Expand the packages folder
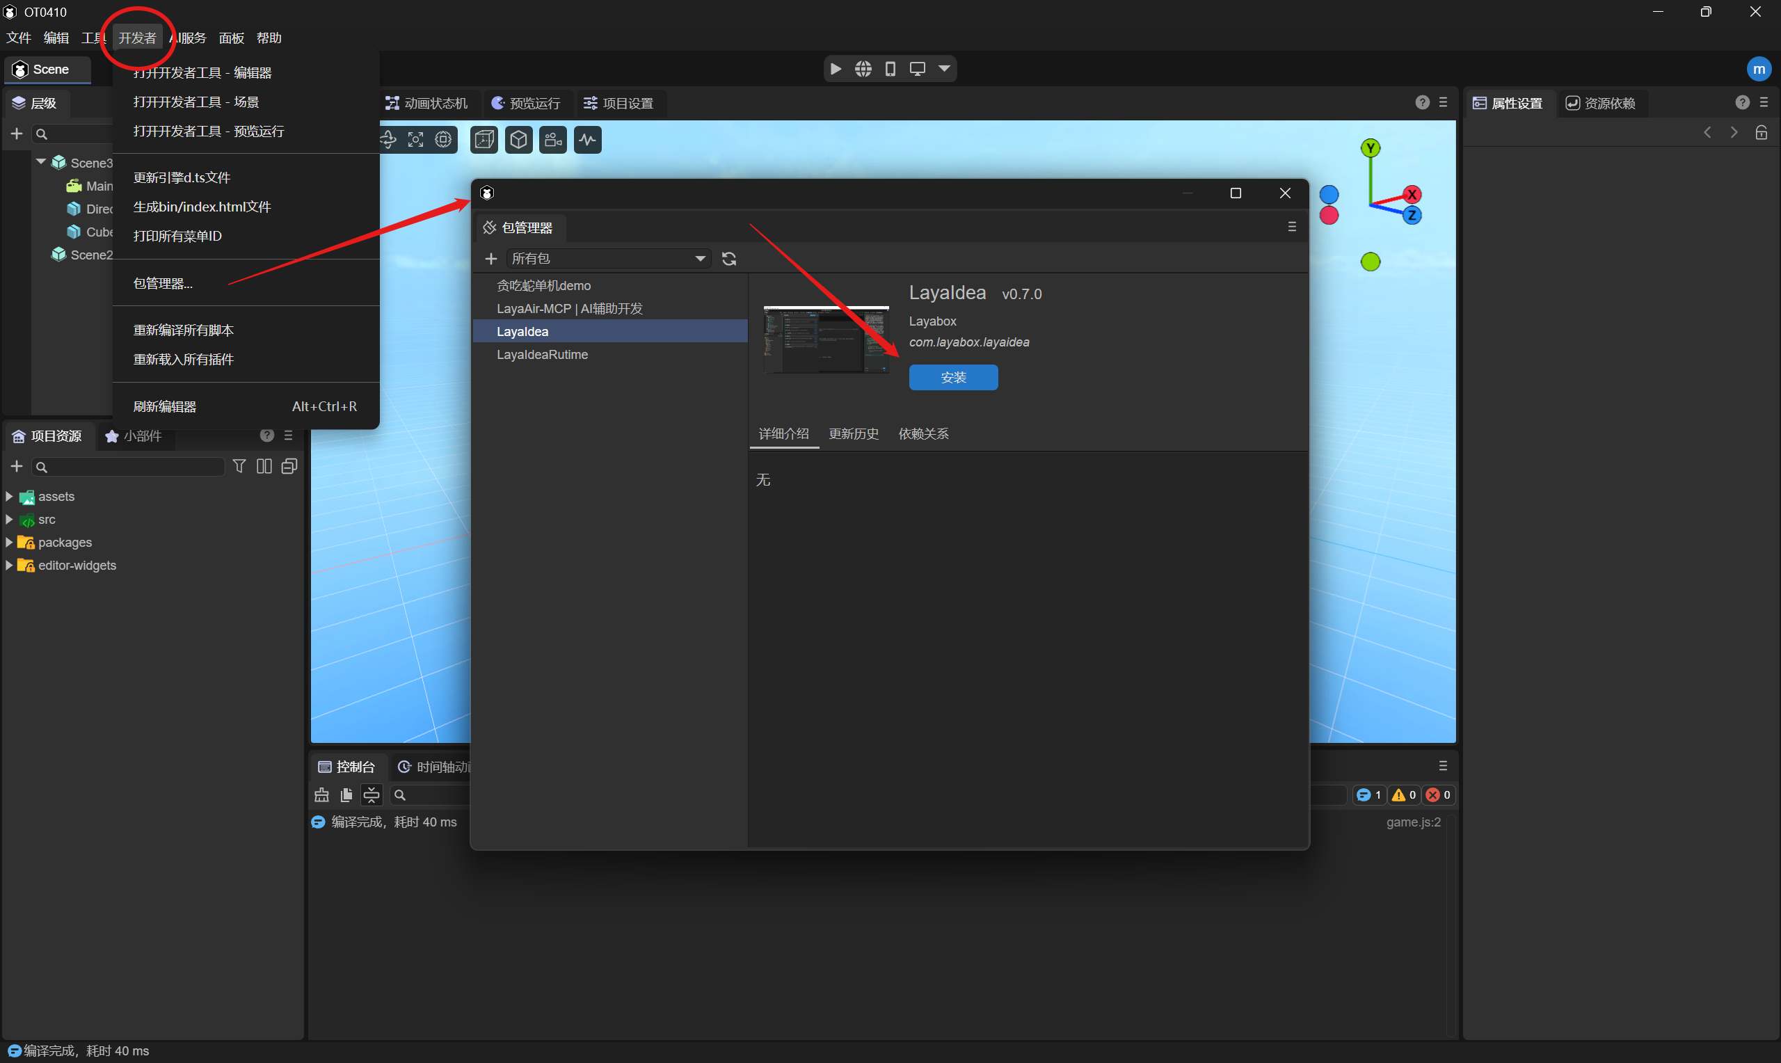The width and height of the screenshot is (1781, 1063). pos(8,542)
